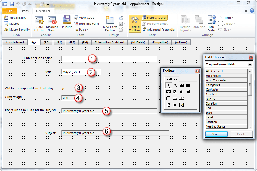Select the MultiPage control in Toolbox
The width and height of the screenshot is (257, 171).
(x=188, y=99)
